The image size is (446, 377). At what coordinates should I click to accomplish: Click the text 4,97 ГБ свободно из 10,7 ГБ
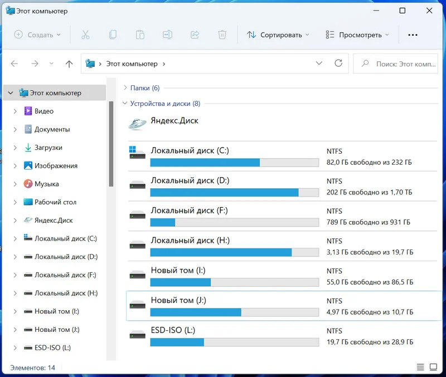370,312
